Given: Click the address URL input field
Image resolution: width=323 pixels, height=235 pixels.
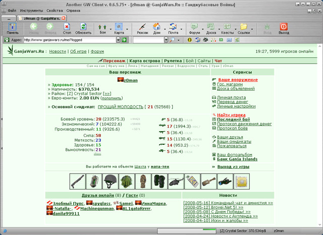Looking at the screenshot, I should tap(70, 40).
